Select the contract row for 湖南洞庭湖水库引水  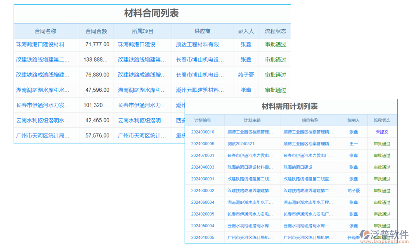click(x=46, y=90)
